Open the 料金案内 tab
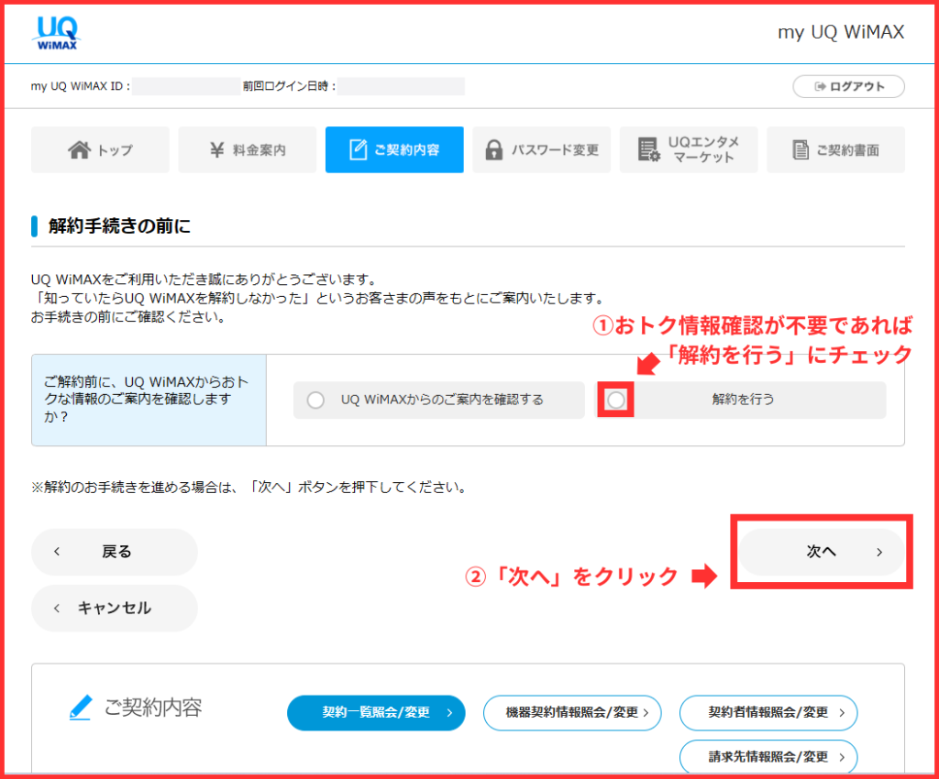939x779 pixels. point(247,149)
